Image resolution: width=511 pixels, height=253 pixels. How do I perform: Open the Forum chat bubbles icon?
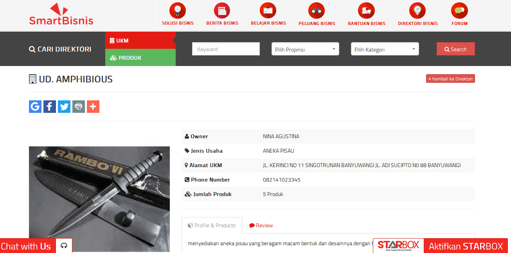pyautogui.click(x=459, y=11)
